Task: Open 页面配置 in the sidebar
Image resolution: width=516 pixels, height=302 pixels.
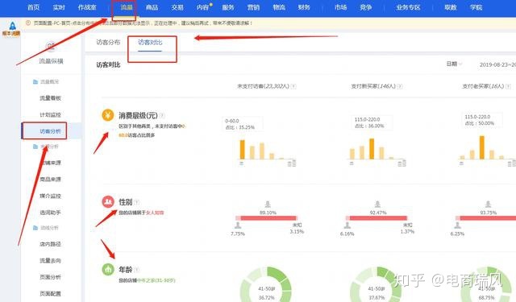Action: pyautogui.click(x=50, y=293)
